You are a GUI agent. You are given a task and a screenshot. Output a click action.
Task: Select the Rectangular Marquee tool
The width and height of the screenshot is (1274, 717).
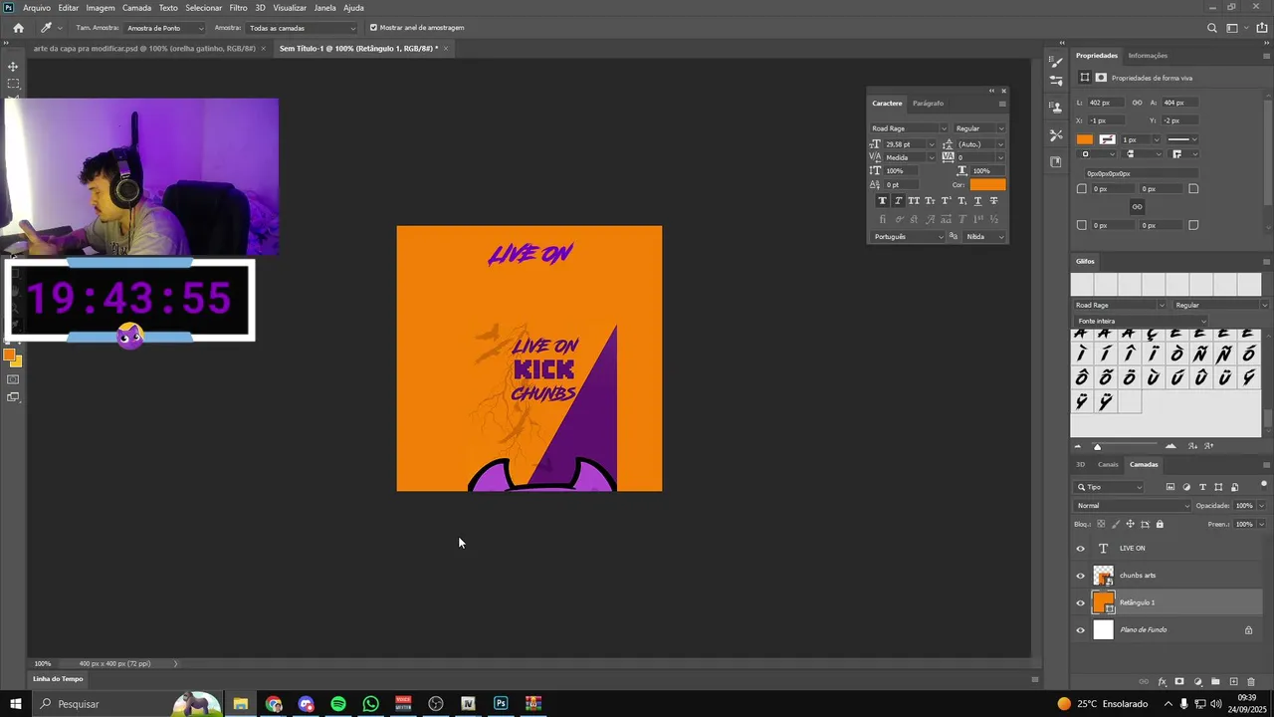point(13,85)
